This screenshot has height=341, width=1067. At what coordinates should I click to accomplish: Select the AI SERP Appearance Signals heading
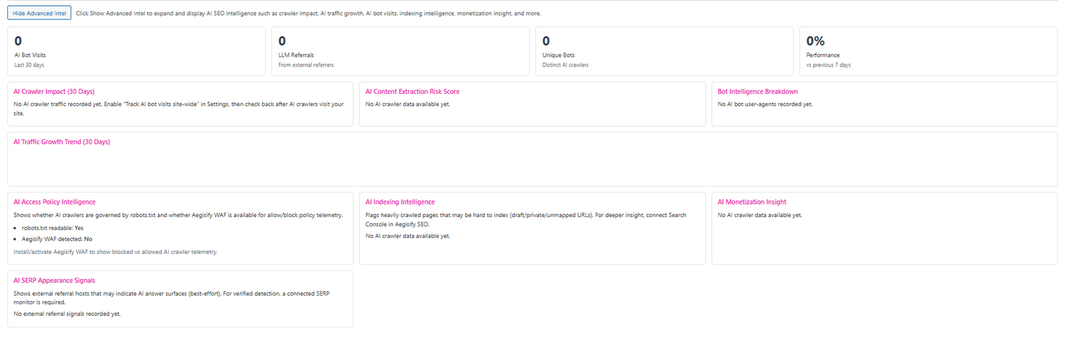pos(54,281)
